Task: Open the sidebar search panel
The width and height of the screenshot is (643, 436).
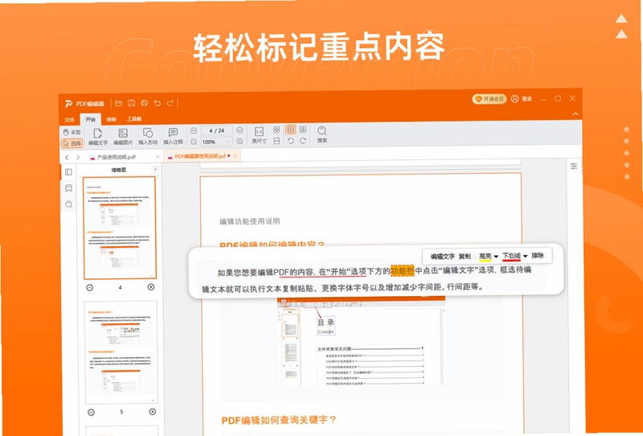Action: point(68,204)
